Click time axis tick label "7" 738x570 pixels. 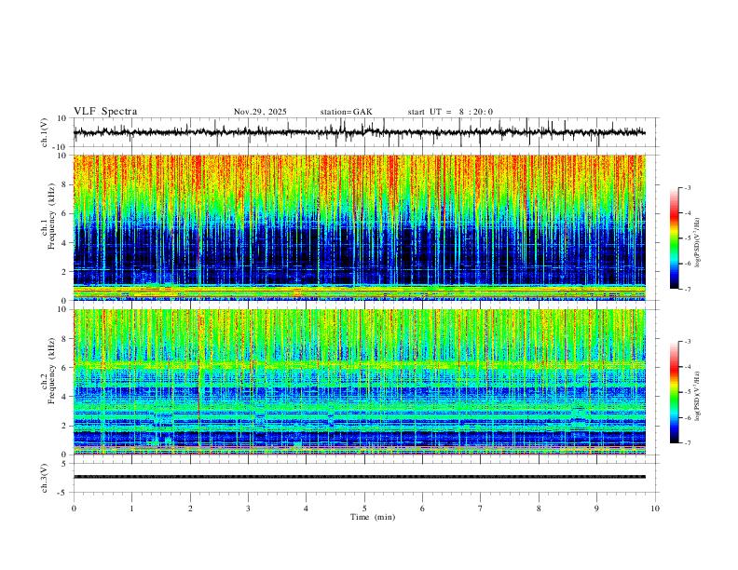[481, 509]
